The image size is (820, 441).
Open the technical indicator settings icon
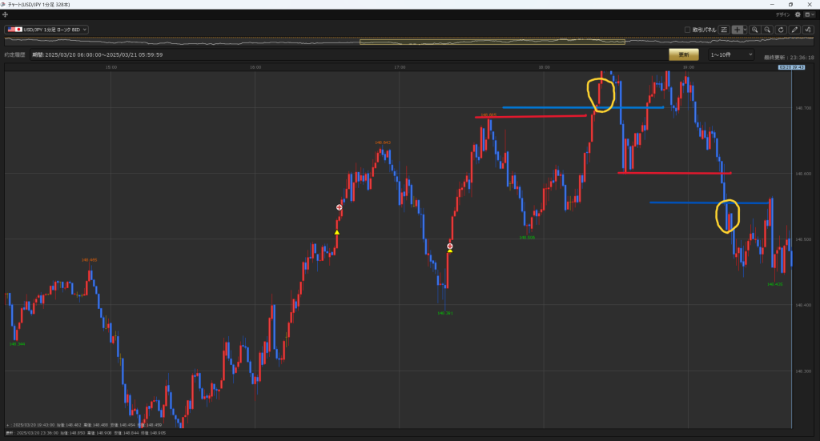[808, 30]
